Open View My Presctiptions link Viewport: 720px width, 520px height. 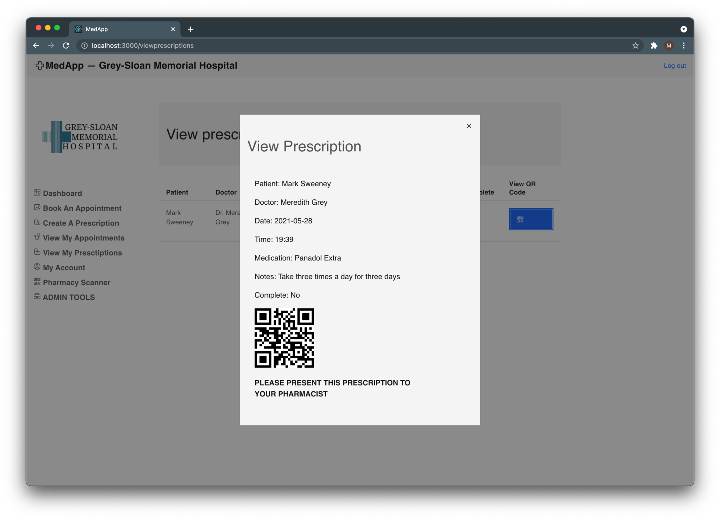point(82,253)
